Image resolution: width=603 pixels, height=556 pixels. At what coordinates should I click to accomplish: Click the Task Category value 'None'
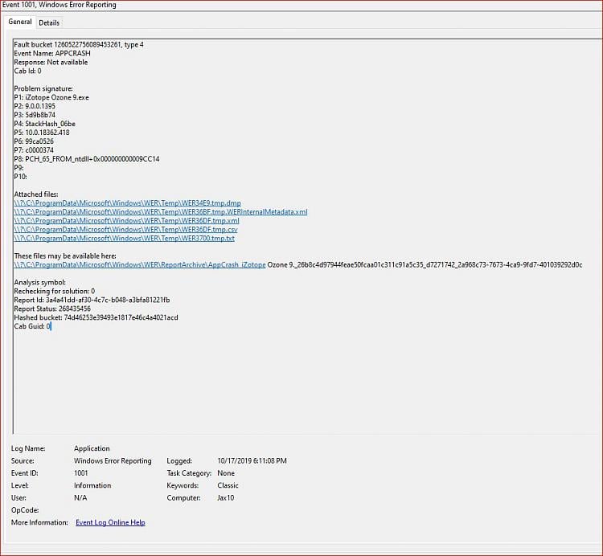pyautogui.click(x=226, y=473)
